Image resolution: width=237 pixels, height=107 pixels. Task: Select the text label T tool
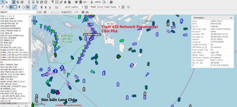(2, 7)
